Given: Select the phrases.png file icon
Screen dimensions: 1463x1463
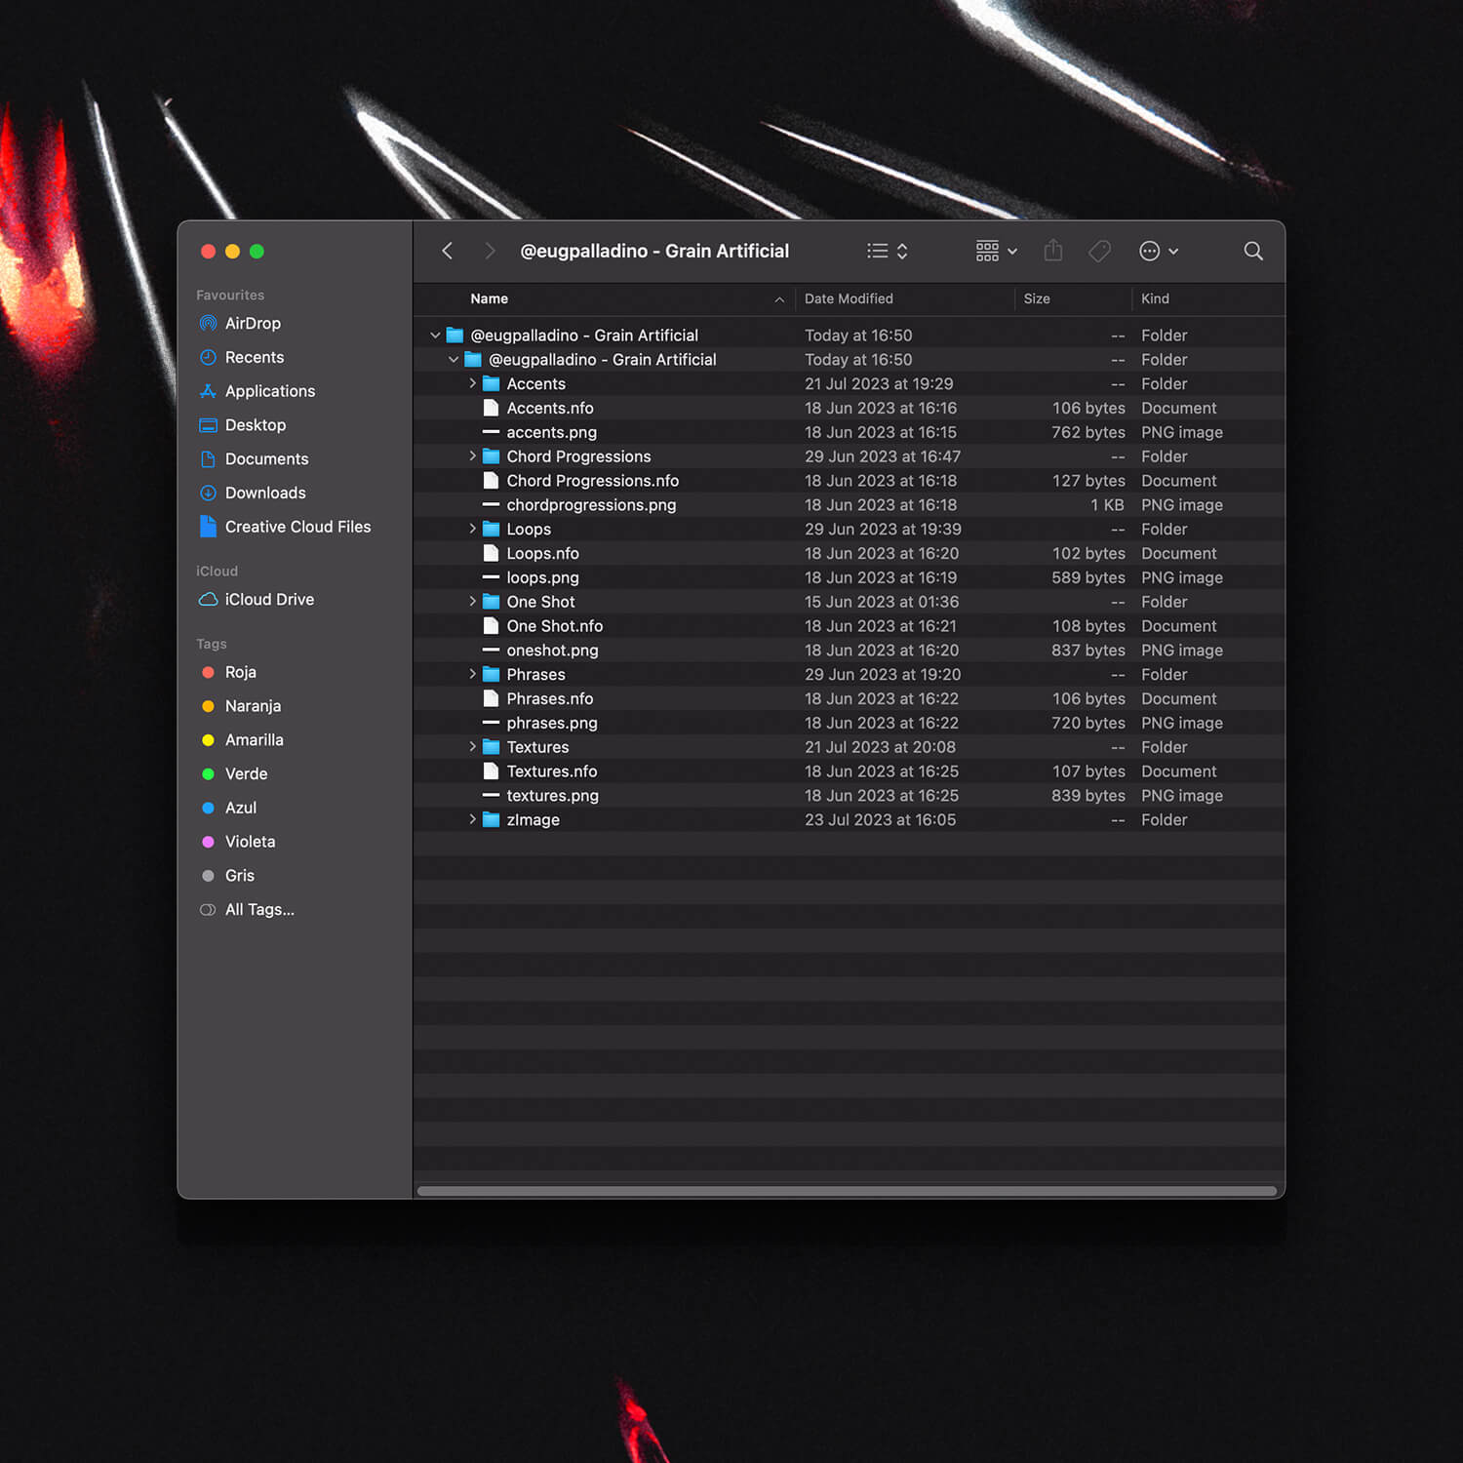Looking at the screenshot, I should (x=492, y=723).
